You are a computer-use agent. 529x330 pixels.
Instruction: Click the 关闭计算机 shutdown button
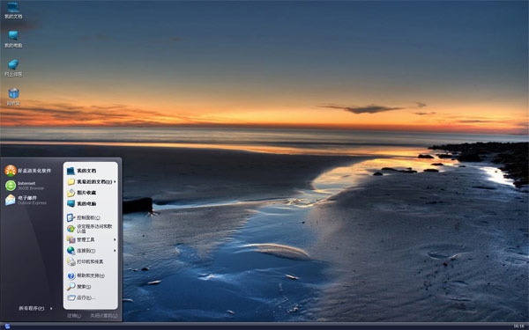point(103,316)
